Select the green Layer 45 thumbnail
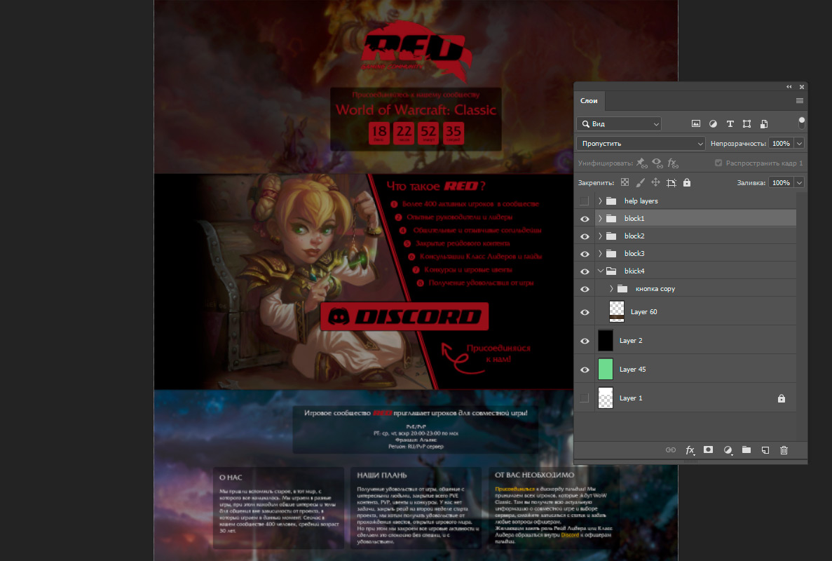 (x=606, y=369)
